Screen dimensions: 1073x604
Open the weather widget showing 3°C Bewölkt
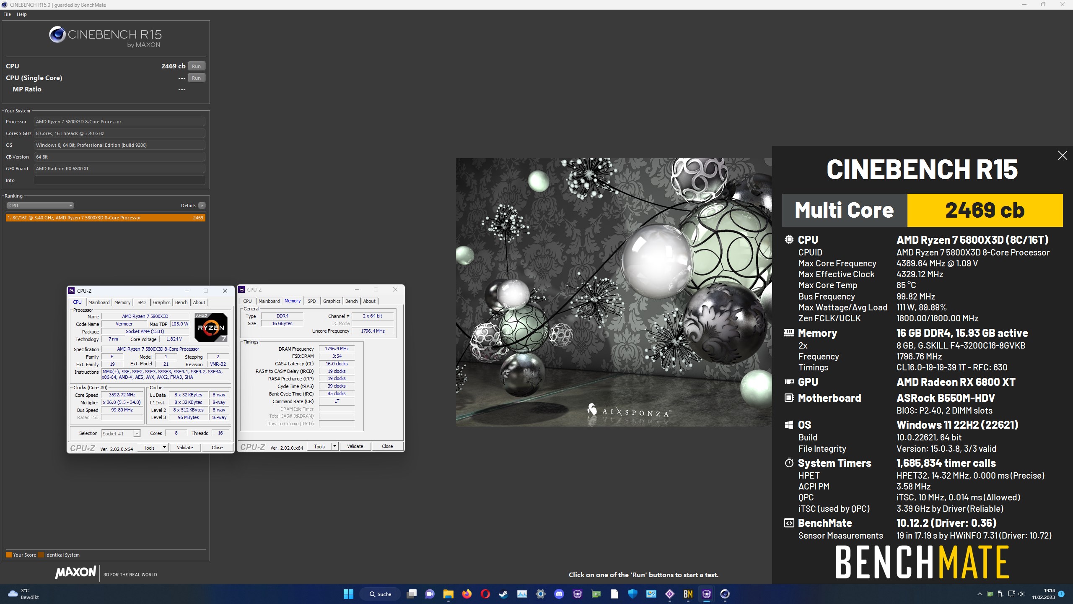[x=24, y=594]
